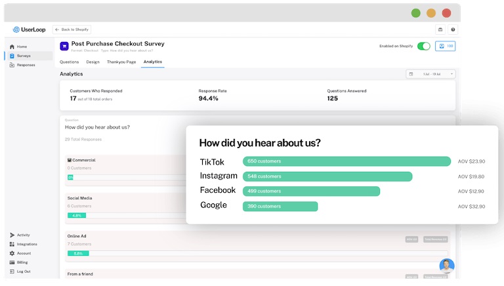Click the Facebook 499 customers bar
This screenshot has width=504, height=286.
(311, 191)
